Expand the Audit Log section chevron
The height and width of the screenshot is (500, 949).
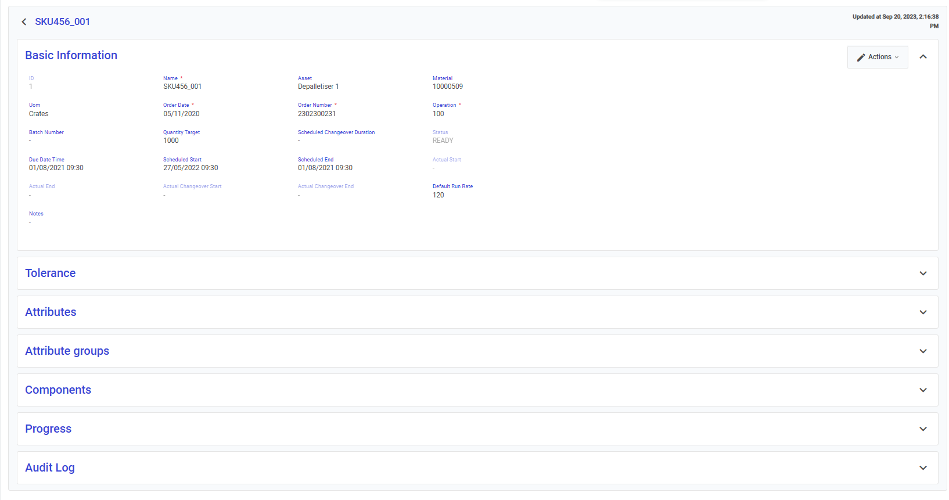[923, 468]
